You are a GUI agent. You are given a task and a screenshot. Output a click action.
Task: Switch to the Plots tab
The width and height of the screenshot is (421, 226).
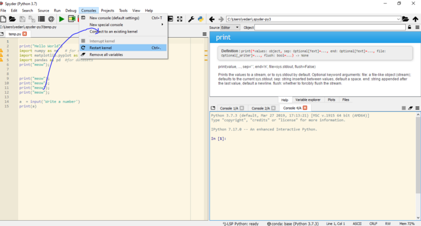coord(332,100)
